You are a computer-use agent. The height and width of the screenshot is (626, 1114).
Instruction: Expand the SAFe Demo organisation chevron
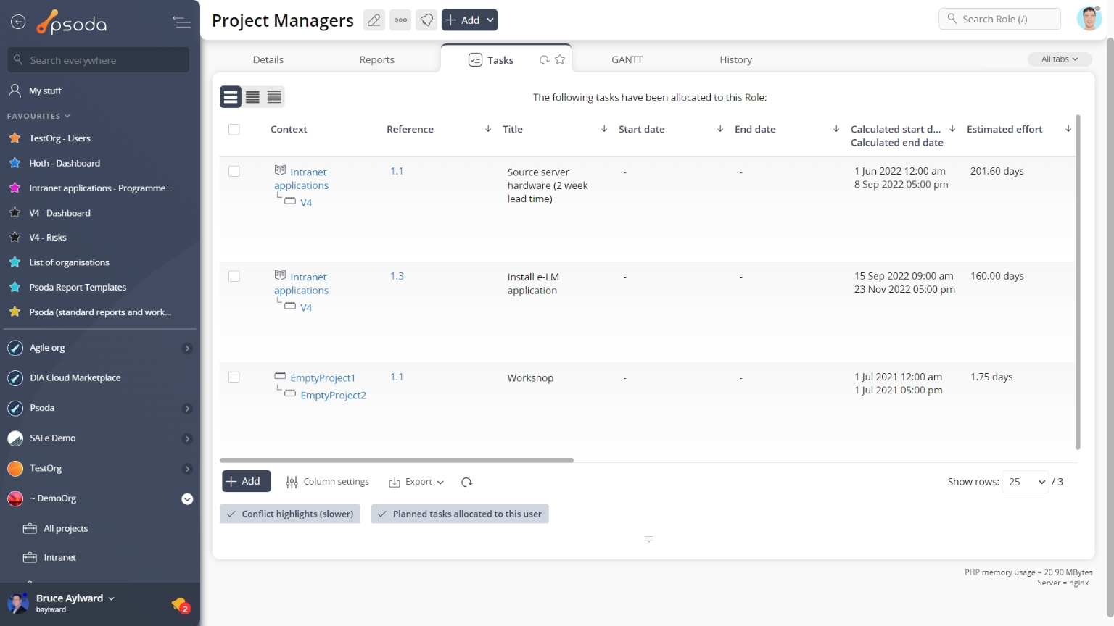coord(187,438)
